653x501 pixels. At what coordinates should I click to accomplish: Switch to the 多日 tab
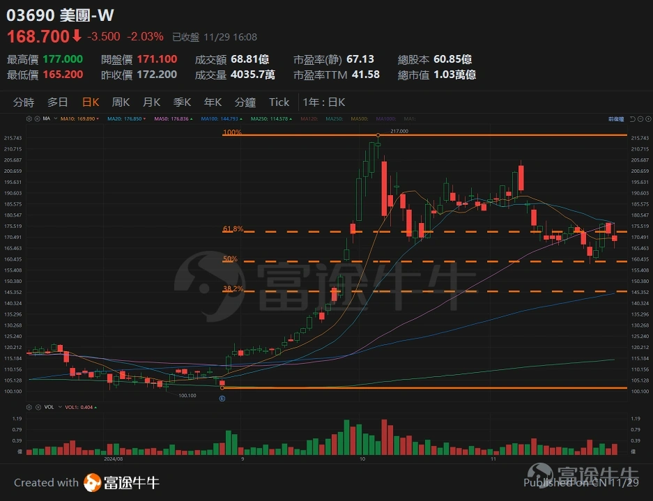[x=57, y=102]
